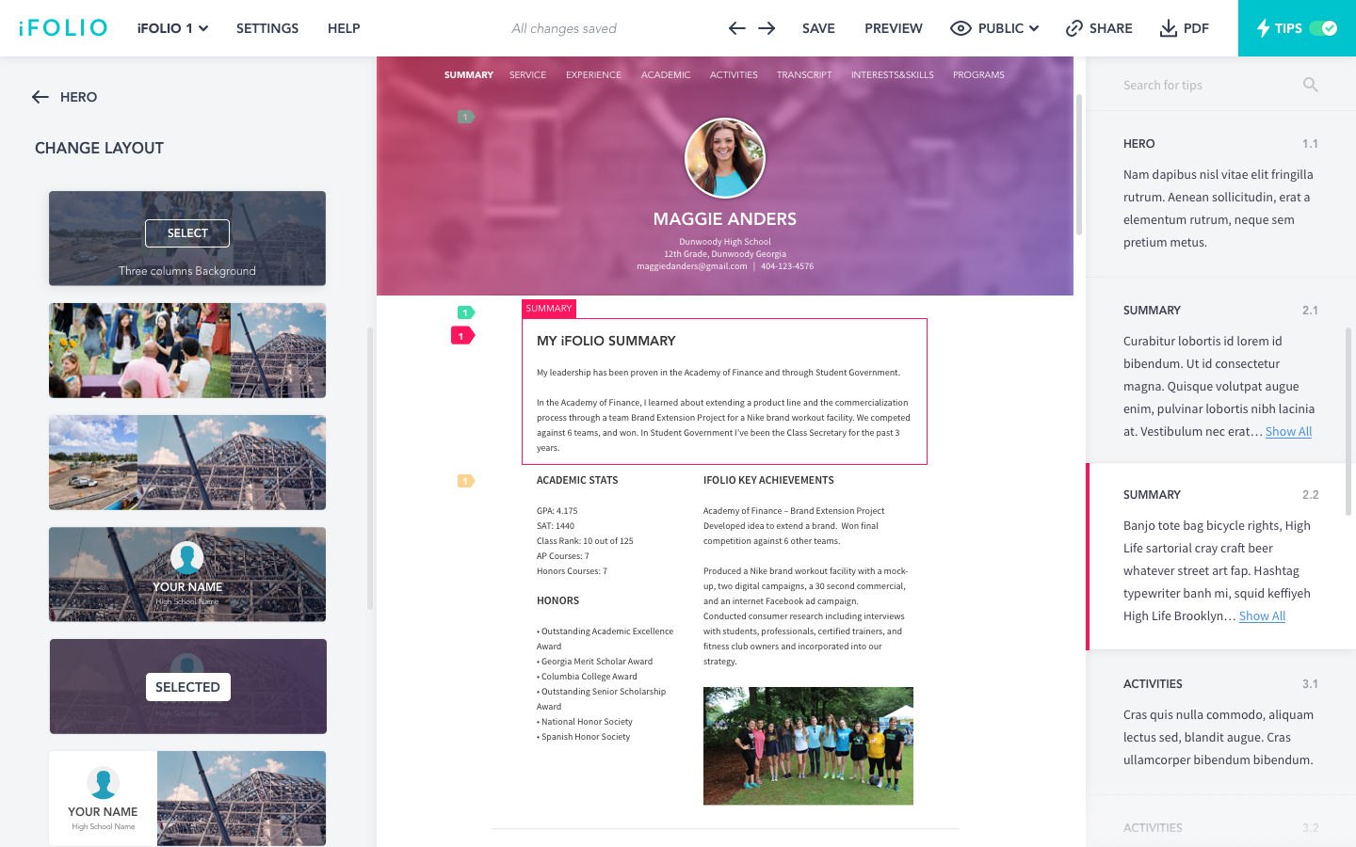Click SELECT on Three columns Background layout
Image resolution: width=1356 pixels, height=847 pixels.
pyautogui.click(x=187, y=233)
